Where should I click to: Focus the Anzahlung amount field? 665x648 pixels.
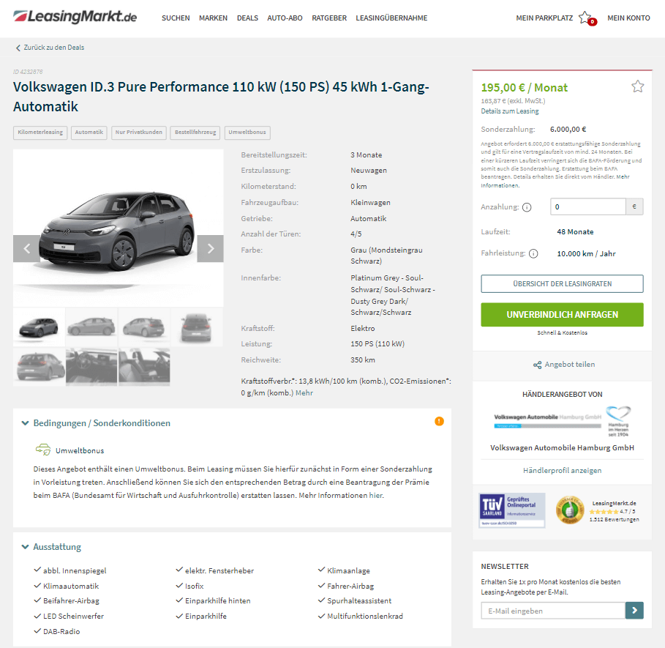(x=587, y=206)
